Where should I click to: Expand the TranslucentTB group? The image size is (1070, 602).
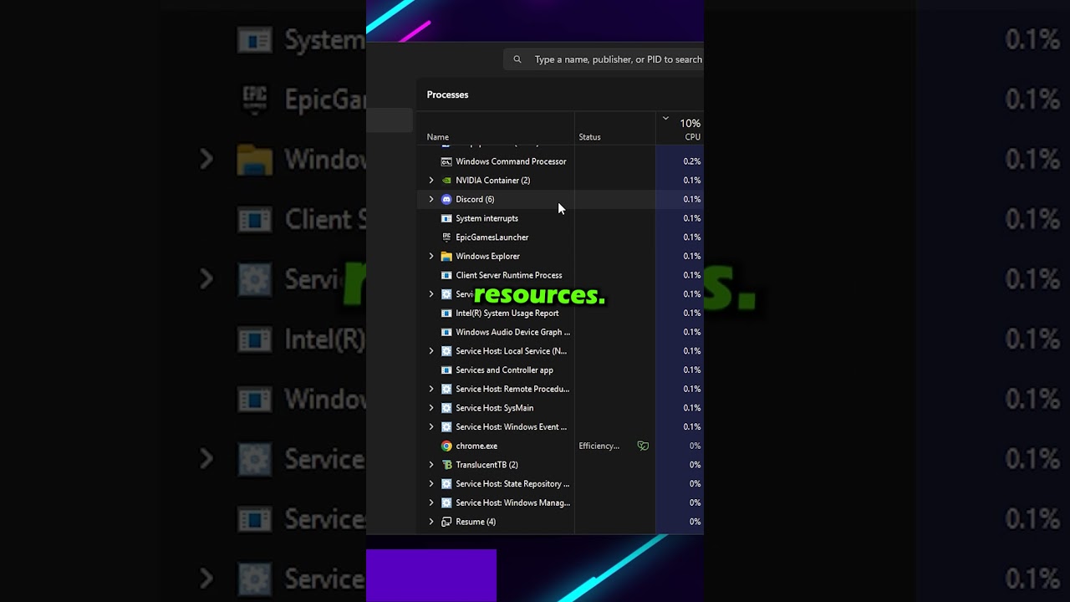(431, 465)
